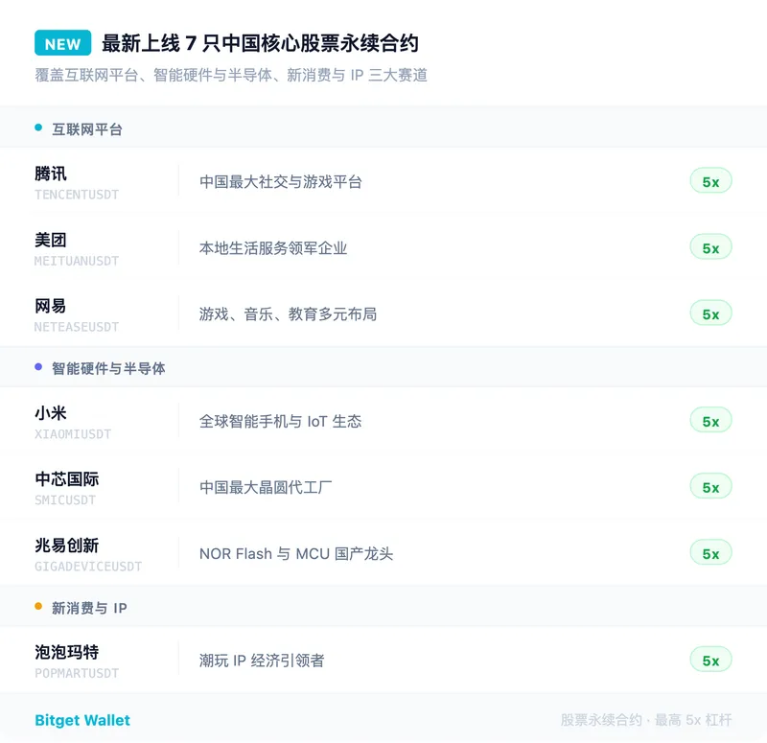767x743 pixels.
Task: Click ticker TENCENTUSDT
Action: point(77,195)
